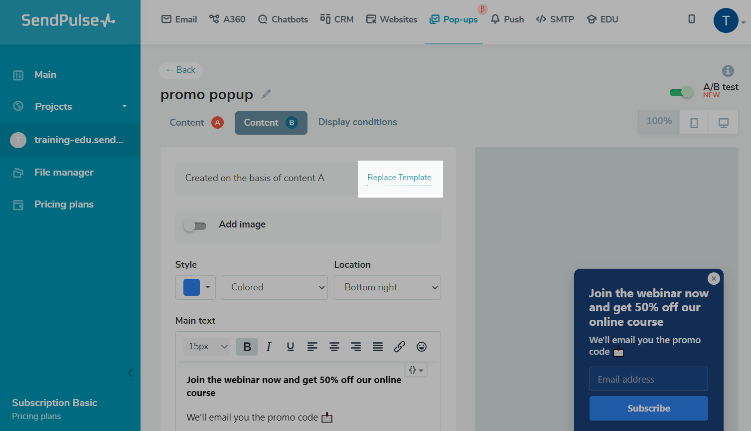Go back using the Back button

click(x=181, y=70)
